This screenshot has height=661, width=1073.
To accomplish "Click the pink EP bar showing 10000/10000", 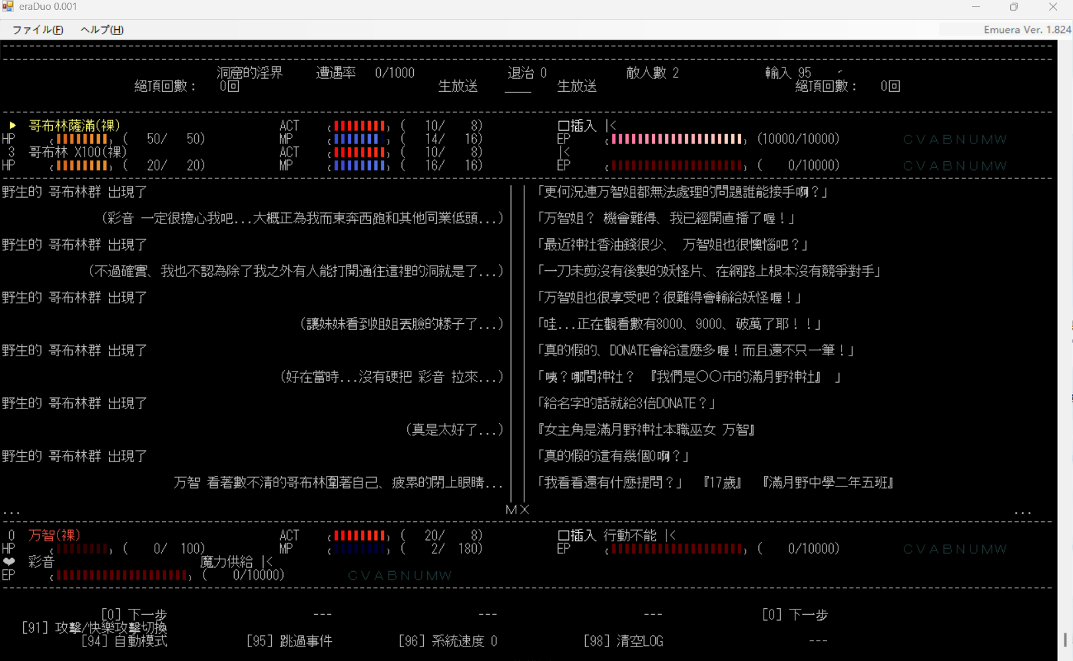I will [676, 139].
